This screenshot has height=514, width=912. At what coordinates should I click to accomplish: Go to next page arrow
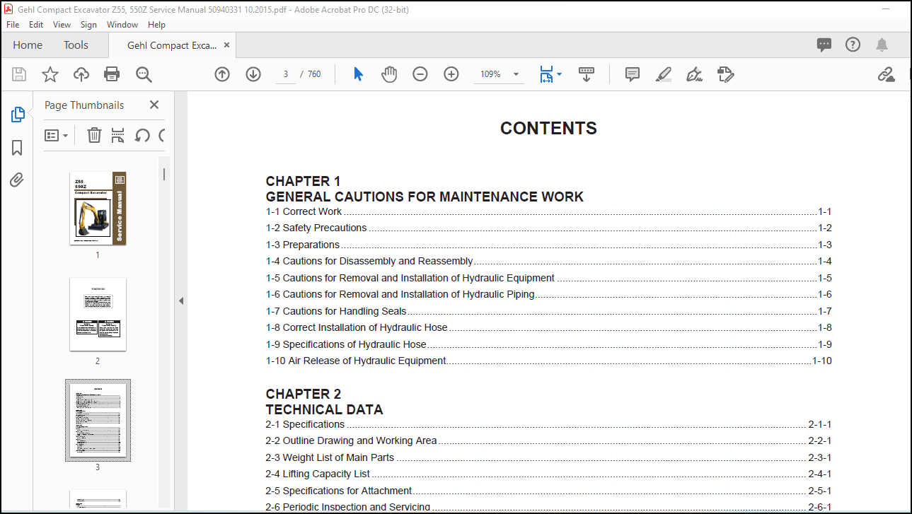253,74
